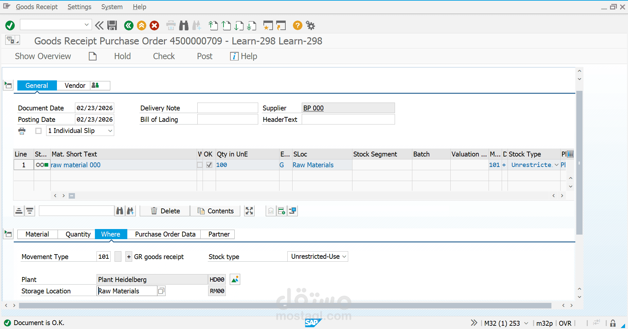
Task: Click the Post button
Action: (x=204, y=56)
